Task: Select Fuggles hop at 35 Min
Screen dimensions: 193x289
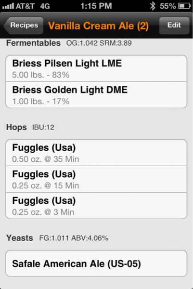Action: pos(96,153)
